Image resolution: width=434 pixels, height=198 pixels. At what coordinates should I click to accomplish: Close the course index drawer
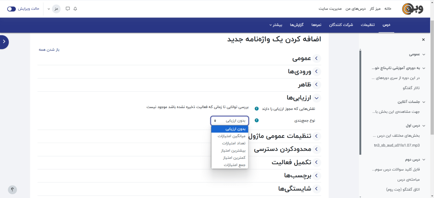pyautogui.click(x=423, y=40)
